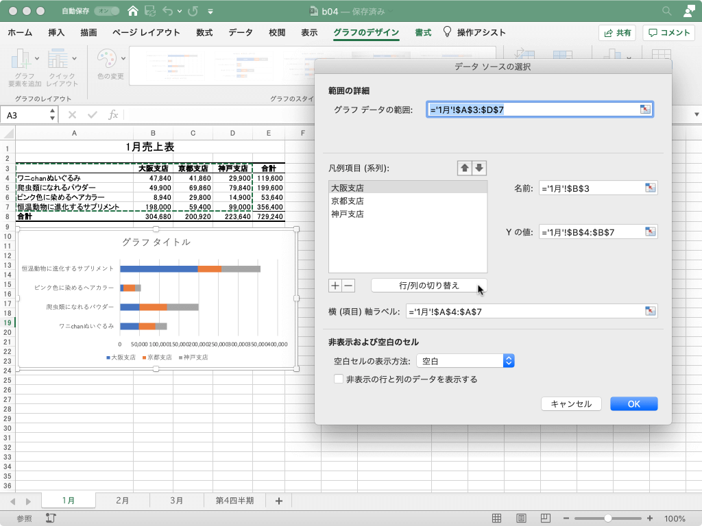Click the Save icon in title bar
This screenshot has height=526, width=702.
150,11
